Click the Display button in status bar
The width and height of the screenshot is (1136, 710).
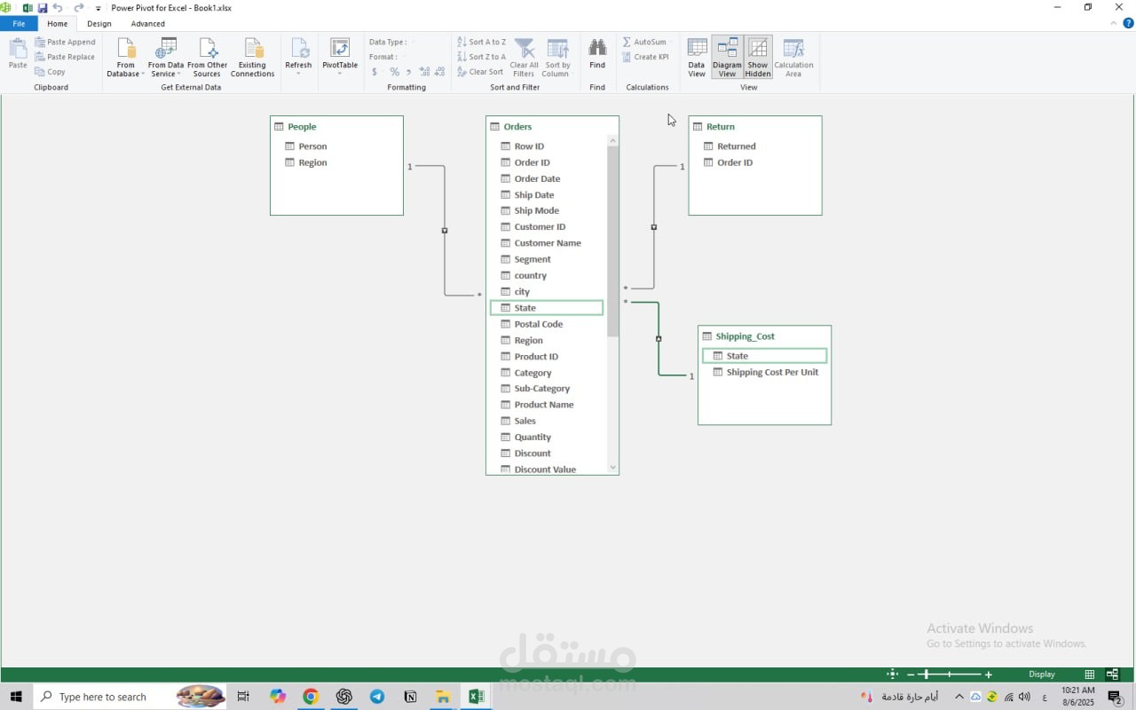[x=1042, y=674]
